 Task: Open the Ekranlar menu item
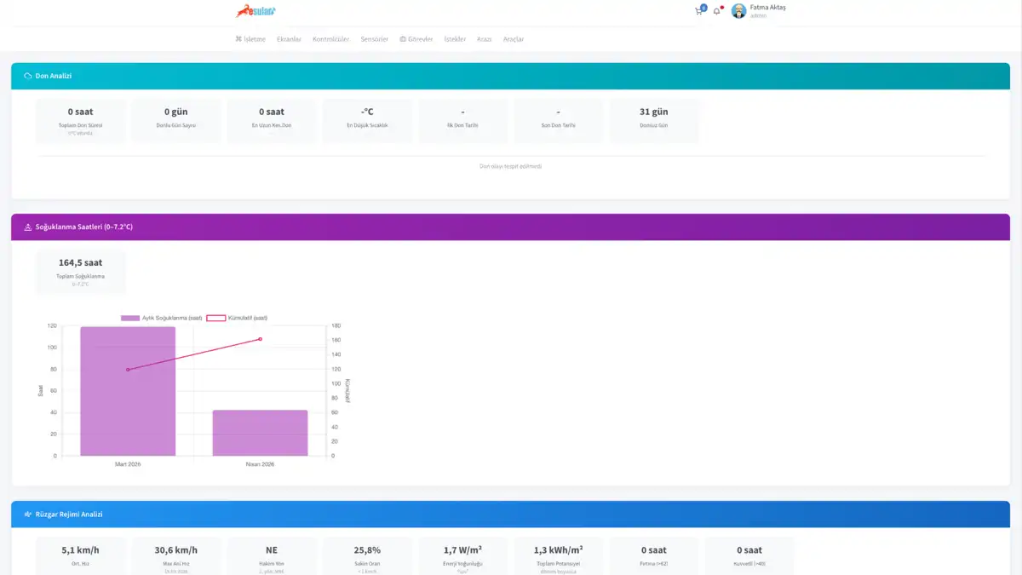pos(290,39)
